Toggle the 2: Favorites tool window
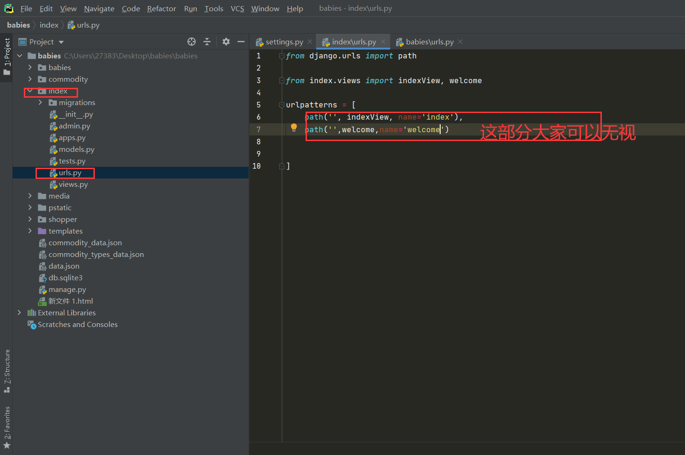685x455 pixels. (x=7, y=427)
